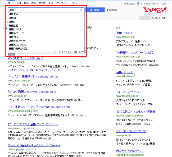Open 【ニッセン】カタログ通販 ニッセンオンライン result
Image resolution: width=172 pixels, height=157 pixels.
tap(33, 124)
